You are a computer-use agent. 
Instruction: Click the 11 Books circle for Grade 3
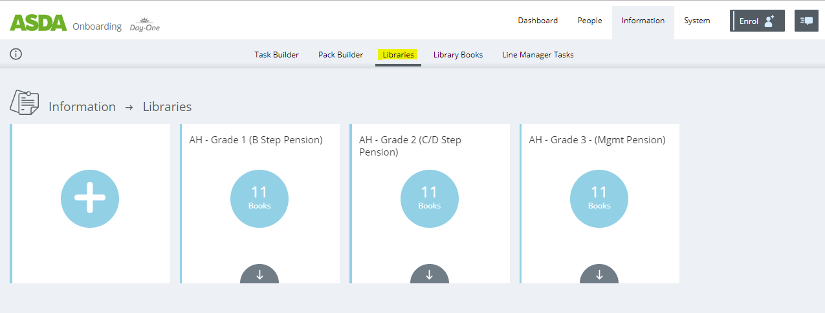coord(599,197)
